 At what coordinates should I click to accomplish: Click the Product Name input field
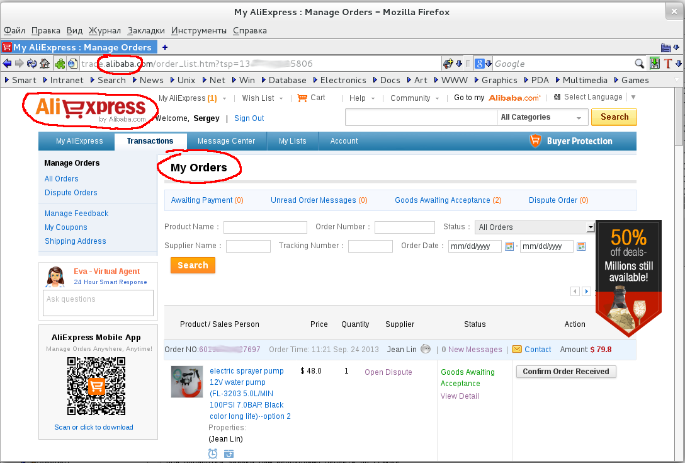pyautogui.click(x=265, y=227)
